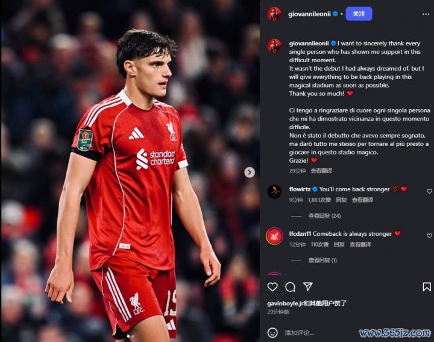Click giovannileonii avatar in header
This screenshot has width=434, height=342.
(x=274, y=14)
